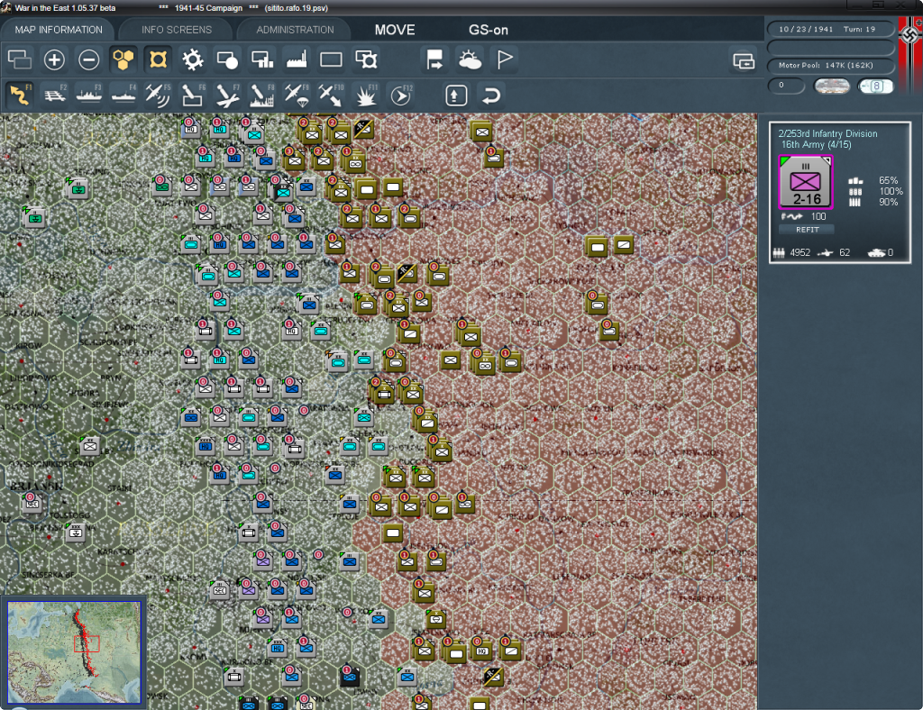This screenshot has height=710, width=923.
Task: Click the 90% stat in unit panel
Action: click(888, 202)
